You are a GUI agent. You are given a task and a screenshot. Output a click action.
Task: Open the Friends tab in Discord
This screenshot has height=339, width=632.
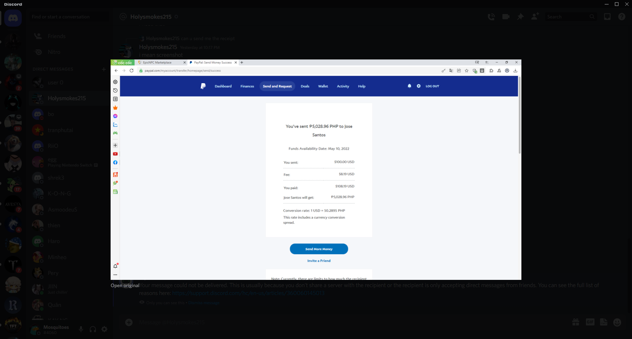click(x=70, y=36)
